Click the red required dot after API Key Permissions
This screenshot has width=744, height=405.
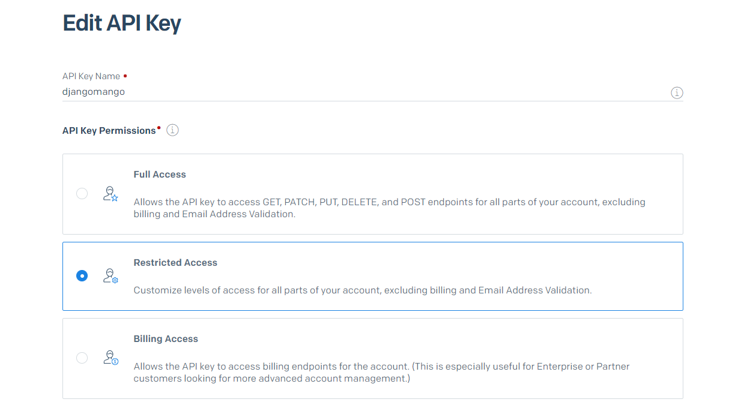point(159,128)
